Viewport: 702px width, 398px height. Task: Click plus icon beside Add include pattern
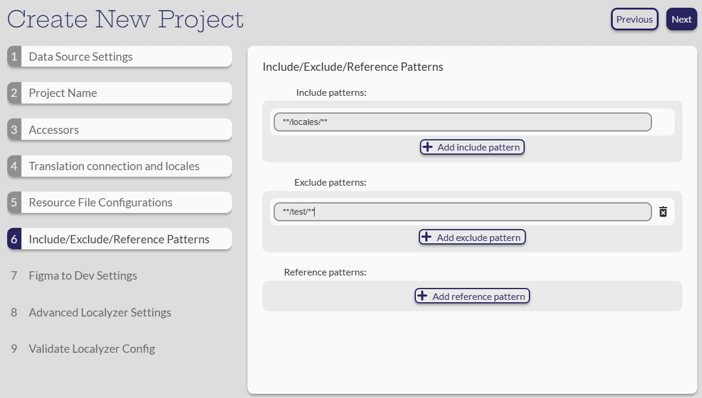click(427, 147)
